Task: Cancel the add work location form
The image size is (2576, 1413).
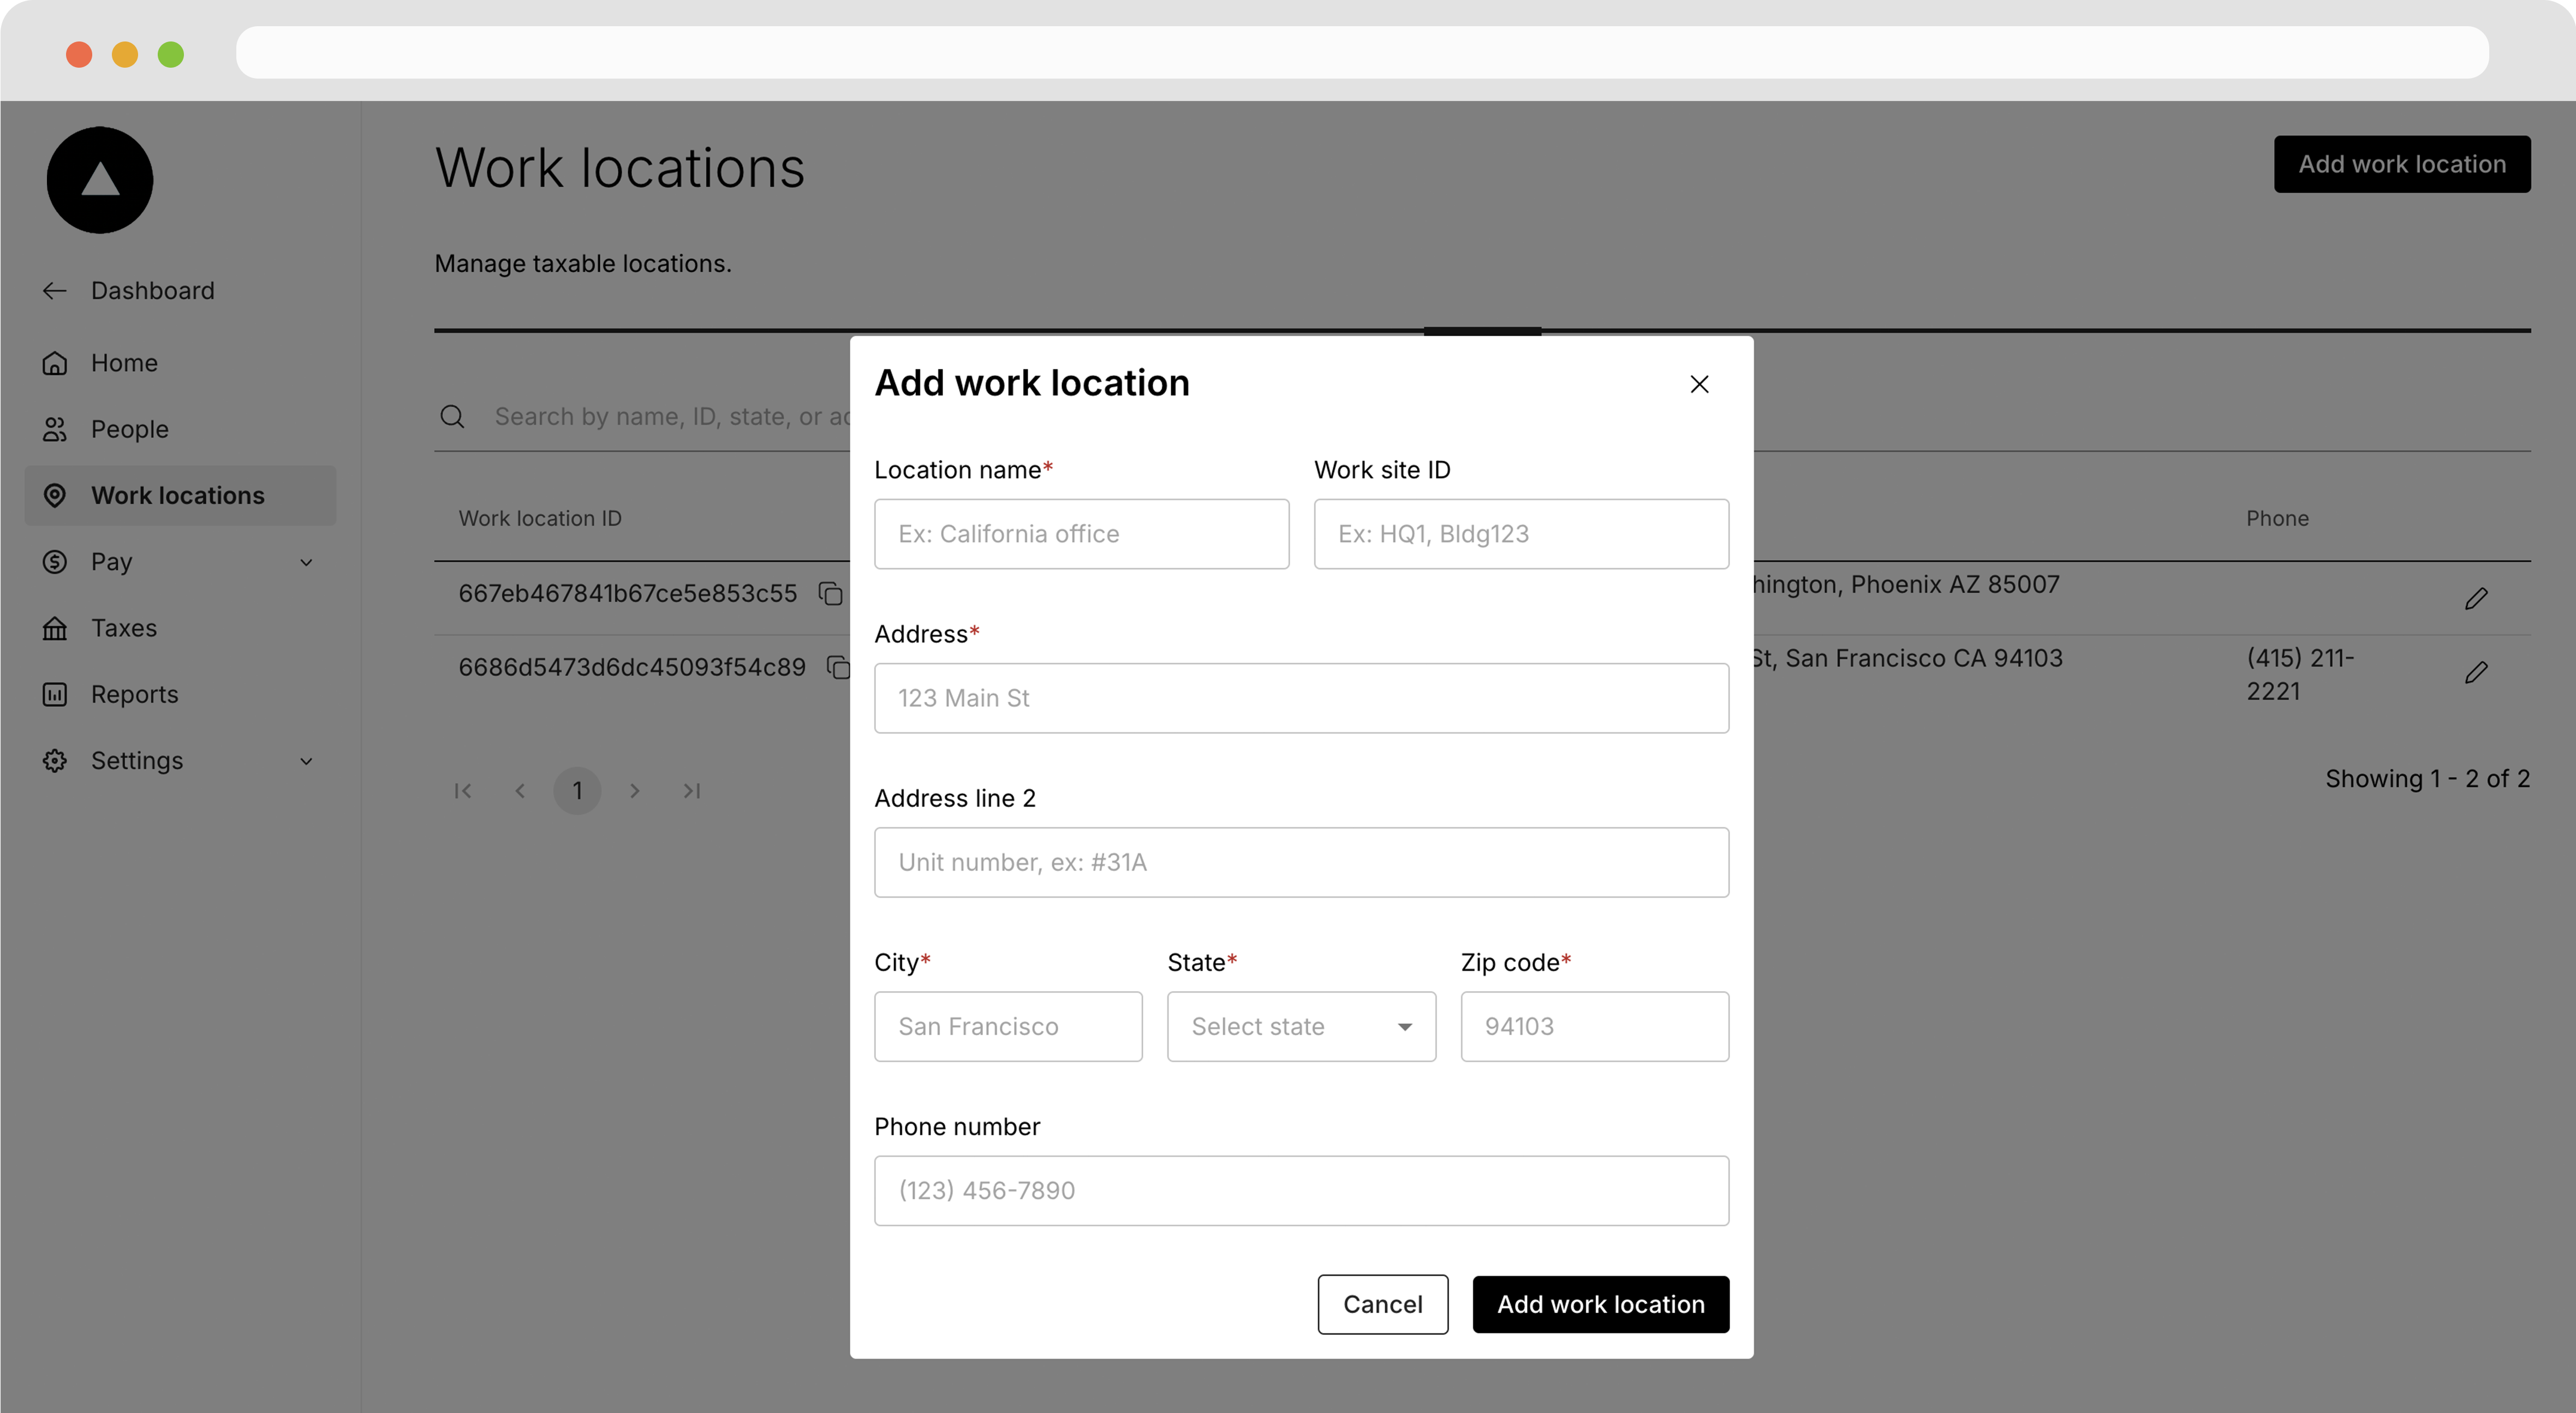Action: [1382, 1304]
